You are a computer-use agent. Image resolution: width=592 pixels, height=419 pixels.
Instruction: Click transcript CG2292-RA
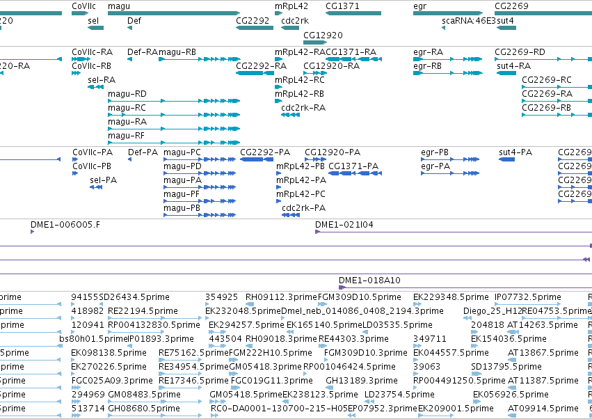click(261, 65)
